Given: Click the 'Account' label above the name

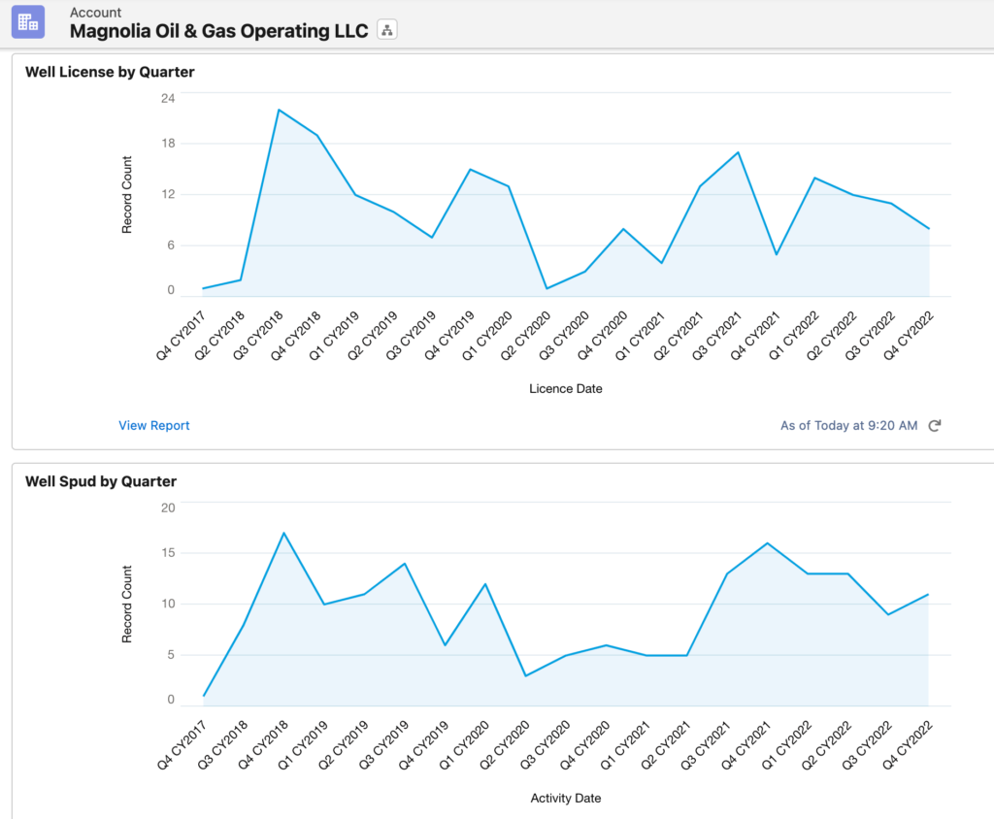Looking at the screenshot, I should pyautogui.click(x=95, y=12).
